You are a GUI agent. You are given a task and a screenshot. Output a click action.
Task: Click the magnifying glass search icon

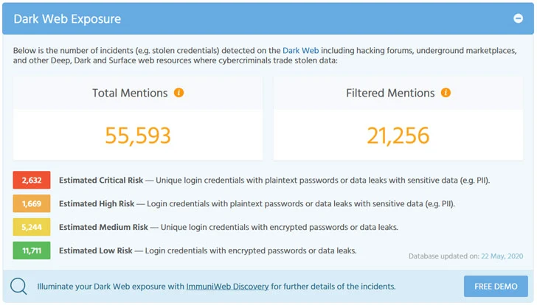18,286
